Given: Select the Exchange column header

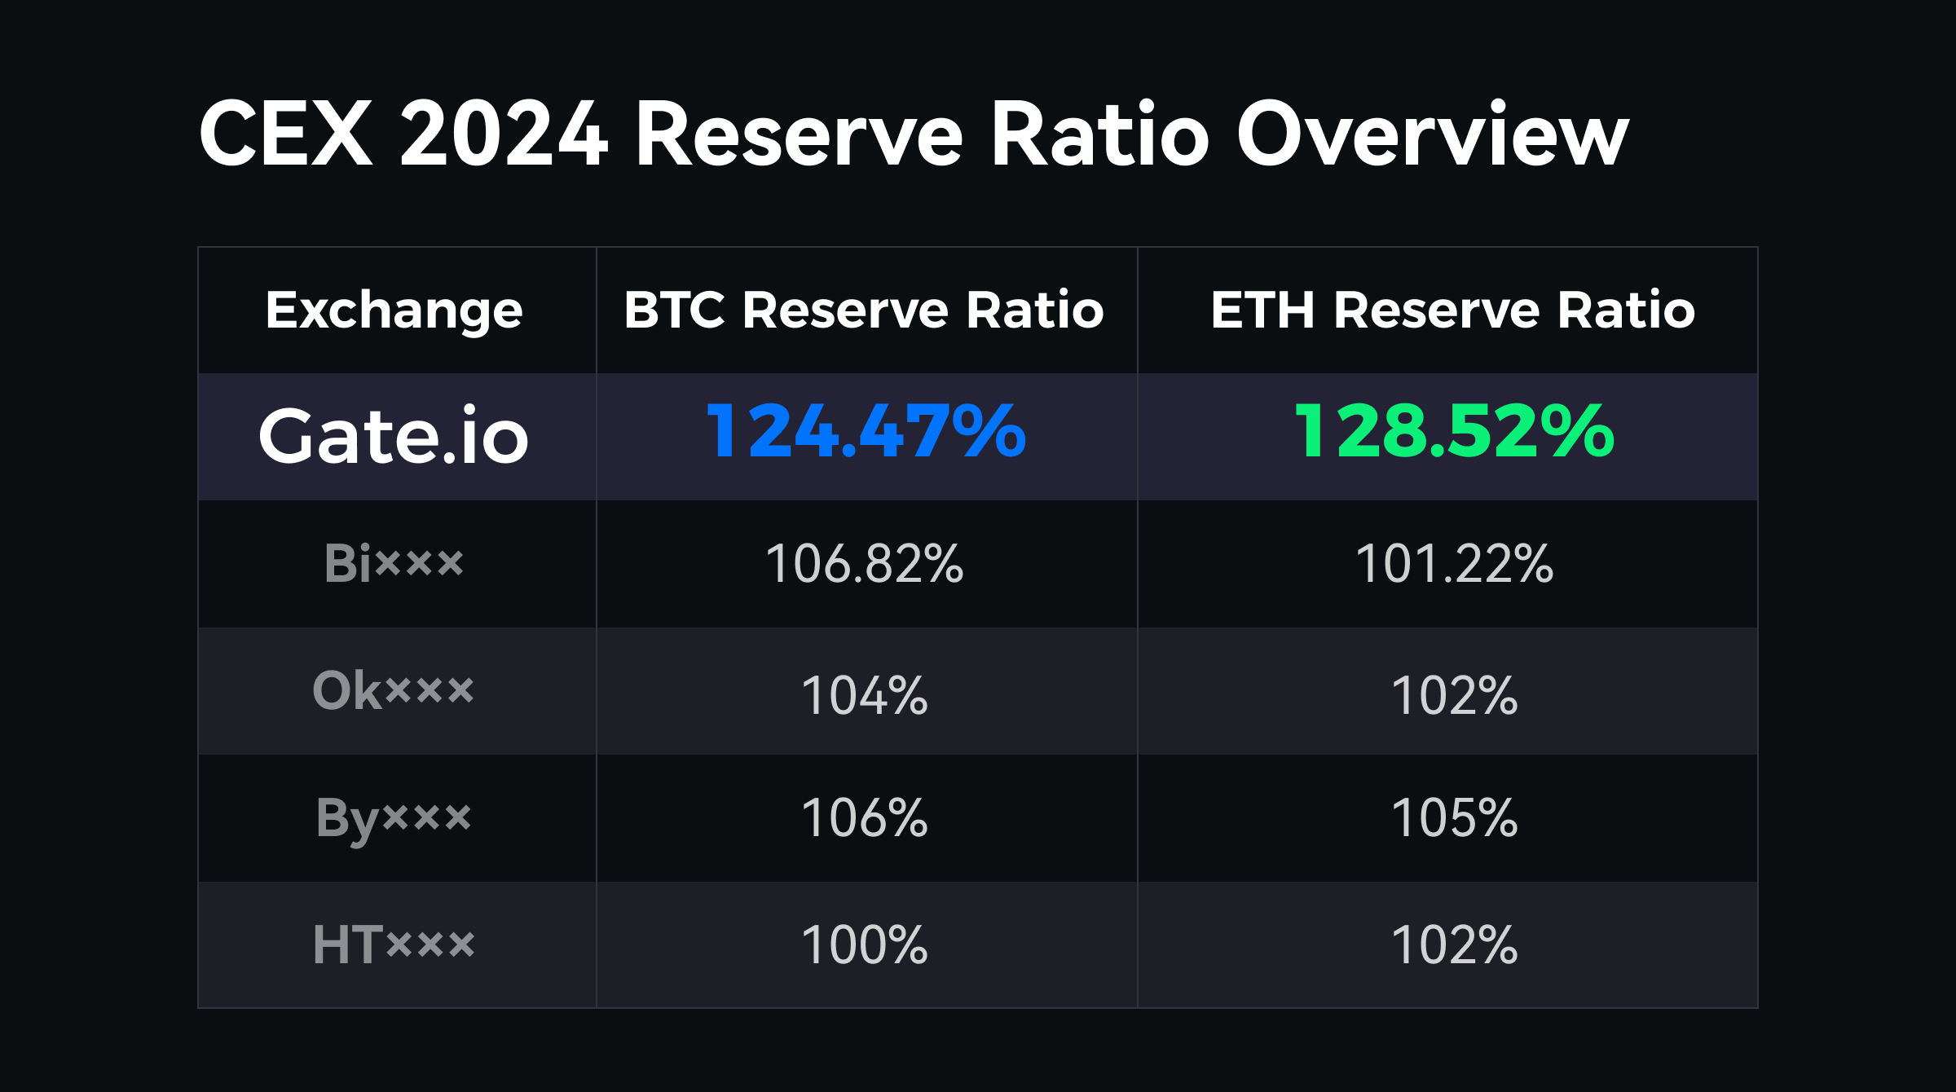Looking at the screenshot, I should pos(394,310).
